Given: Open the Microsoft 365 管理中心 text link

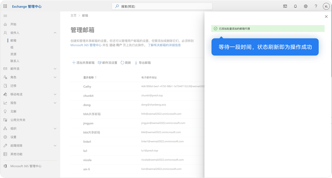Looking at the screenshot, I should (x=86, y=45).
